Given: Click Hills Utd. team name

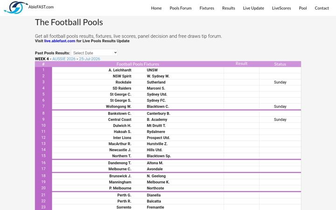Looking at the screenshot, I should pos(154,150).
